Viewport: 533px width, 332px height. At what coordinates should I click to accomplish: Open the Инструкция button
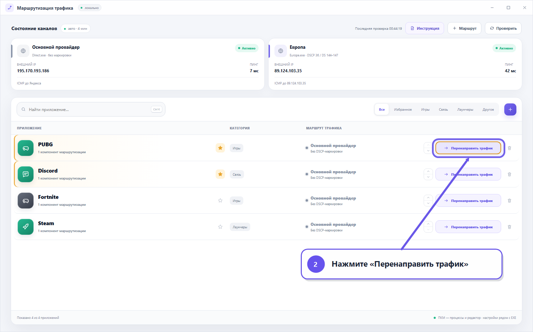click(x=425, y=28)
